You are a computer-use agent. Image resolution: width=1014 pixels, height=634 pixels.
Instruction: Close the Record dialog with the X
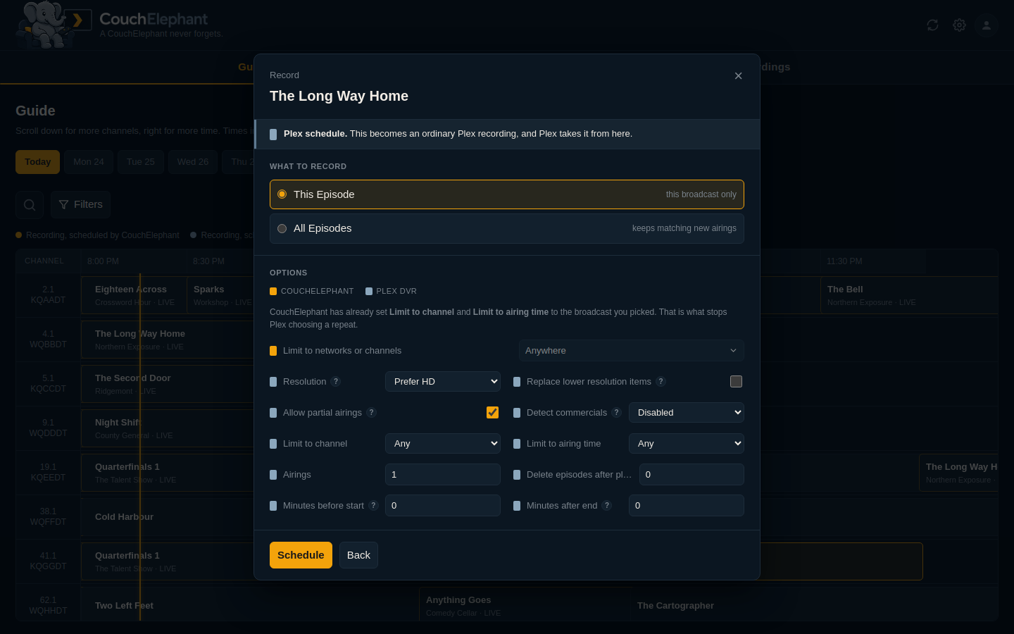click(x=738, y=76)
